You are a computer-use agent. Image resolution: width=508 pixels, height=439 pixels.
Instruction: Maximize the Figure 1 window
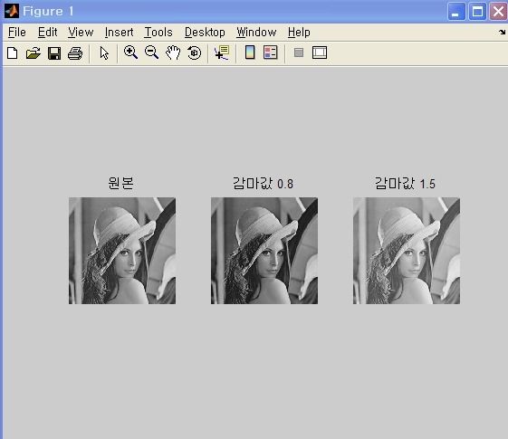(x=477, y=12)
